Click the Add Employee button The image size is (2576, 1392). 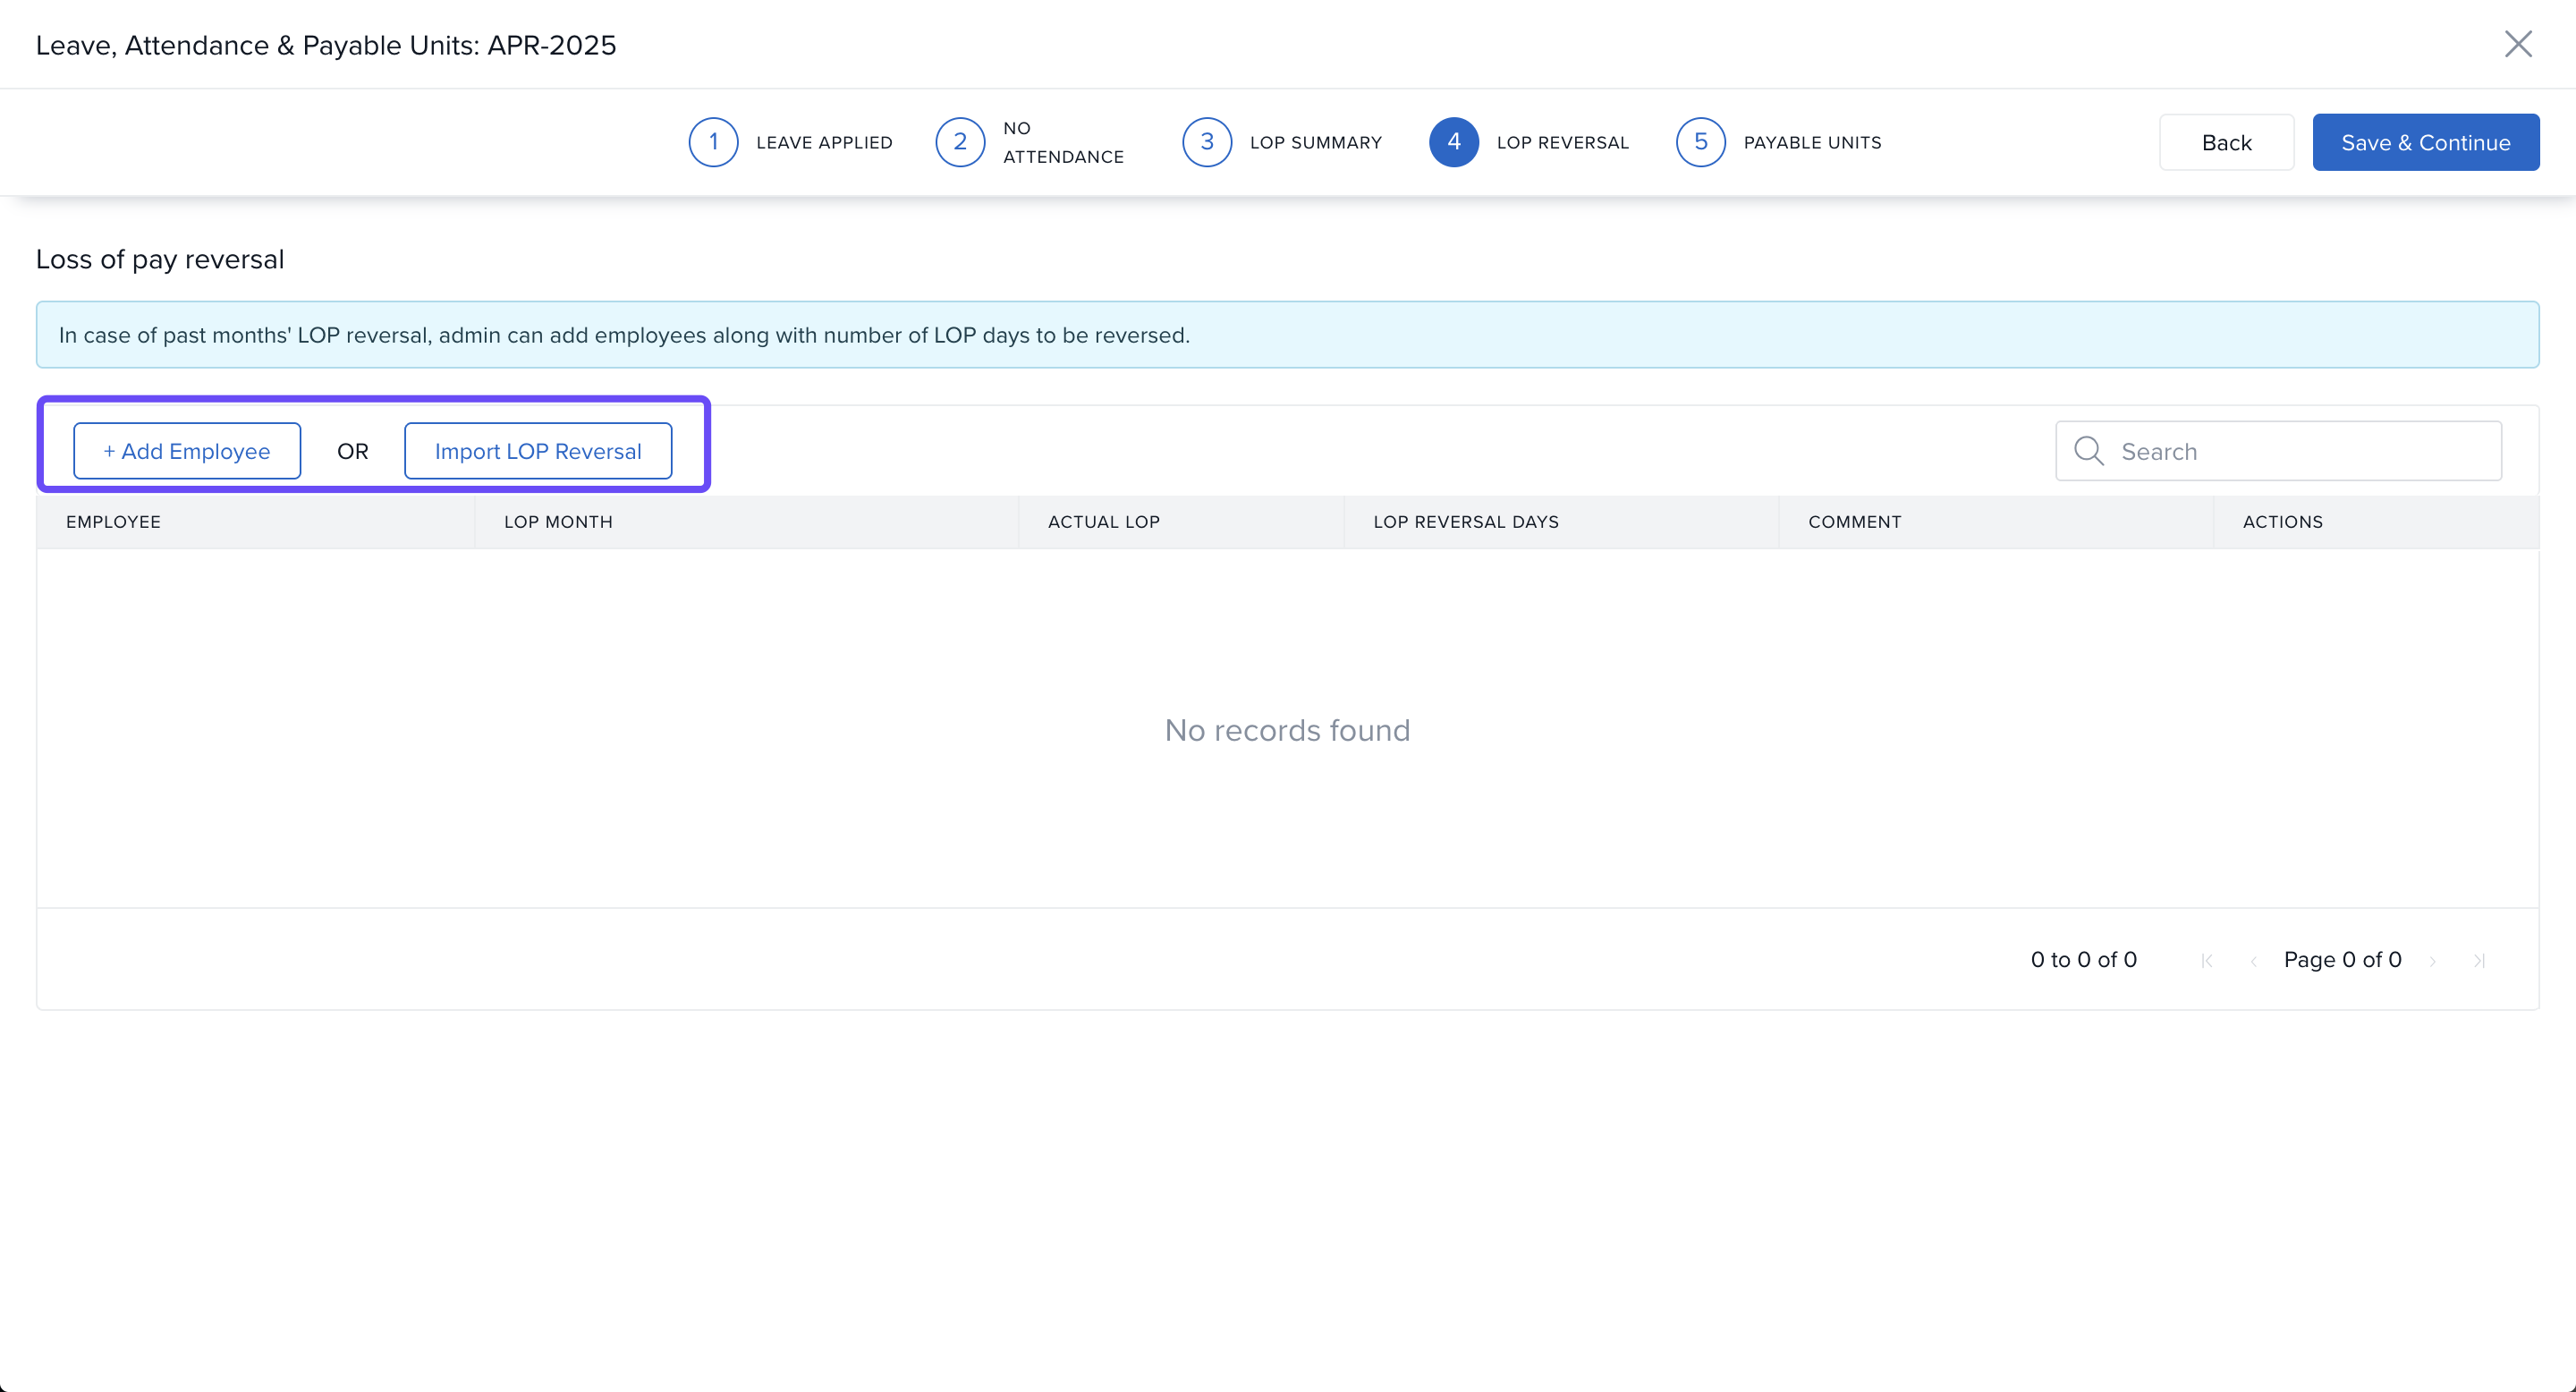tap(187, 451)
